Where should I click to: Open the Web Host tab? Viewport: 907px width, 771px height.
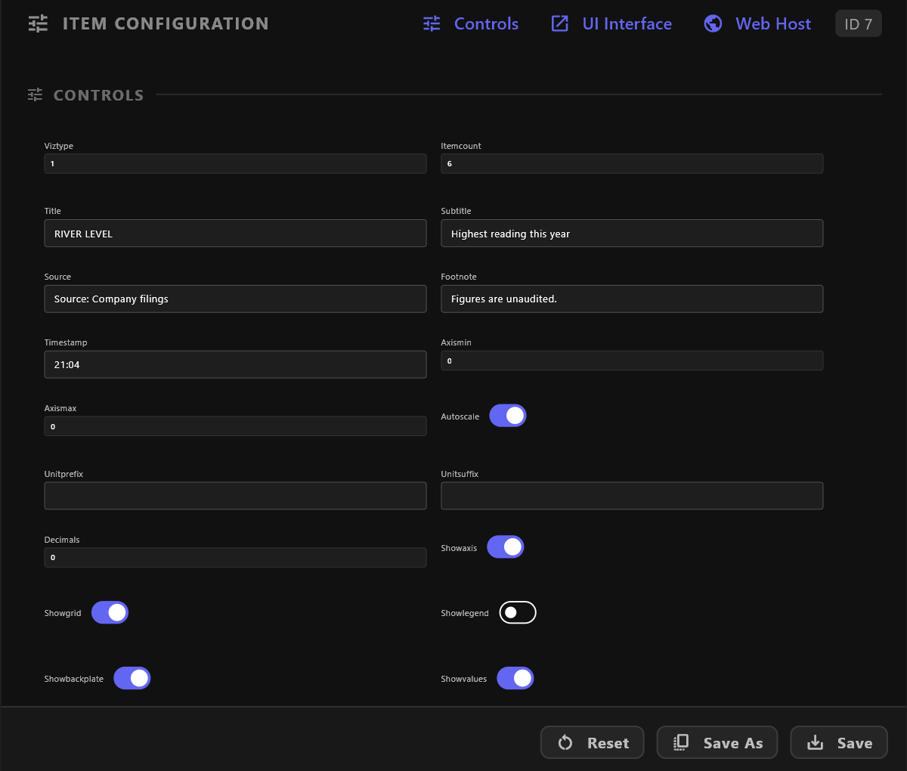[757, 23]
